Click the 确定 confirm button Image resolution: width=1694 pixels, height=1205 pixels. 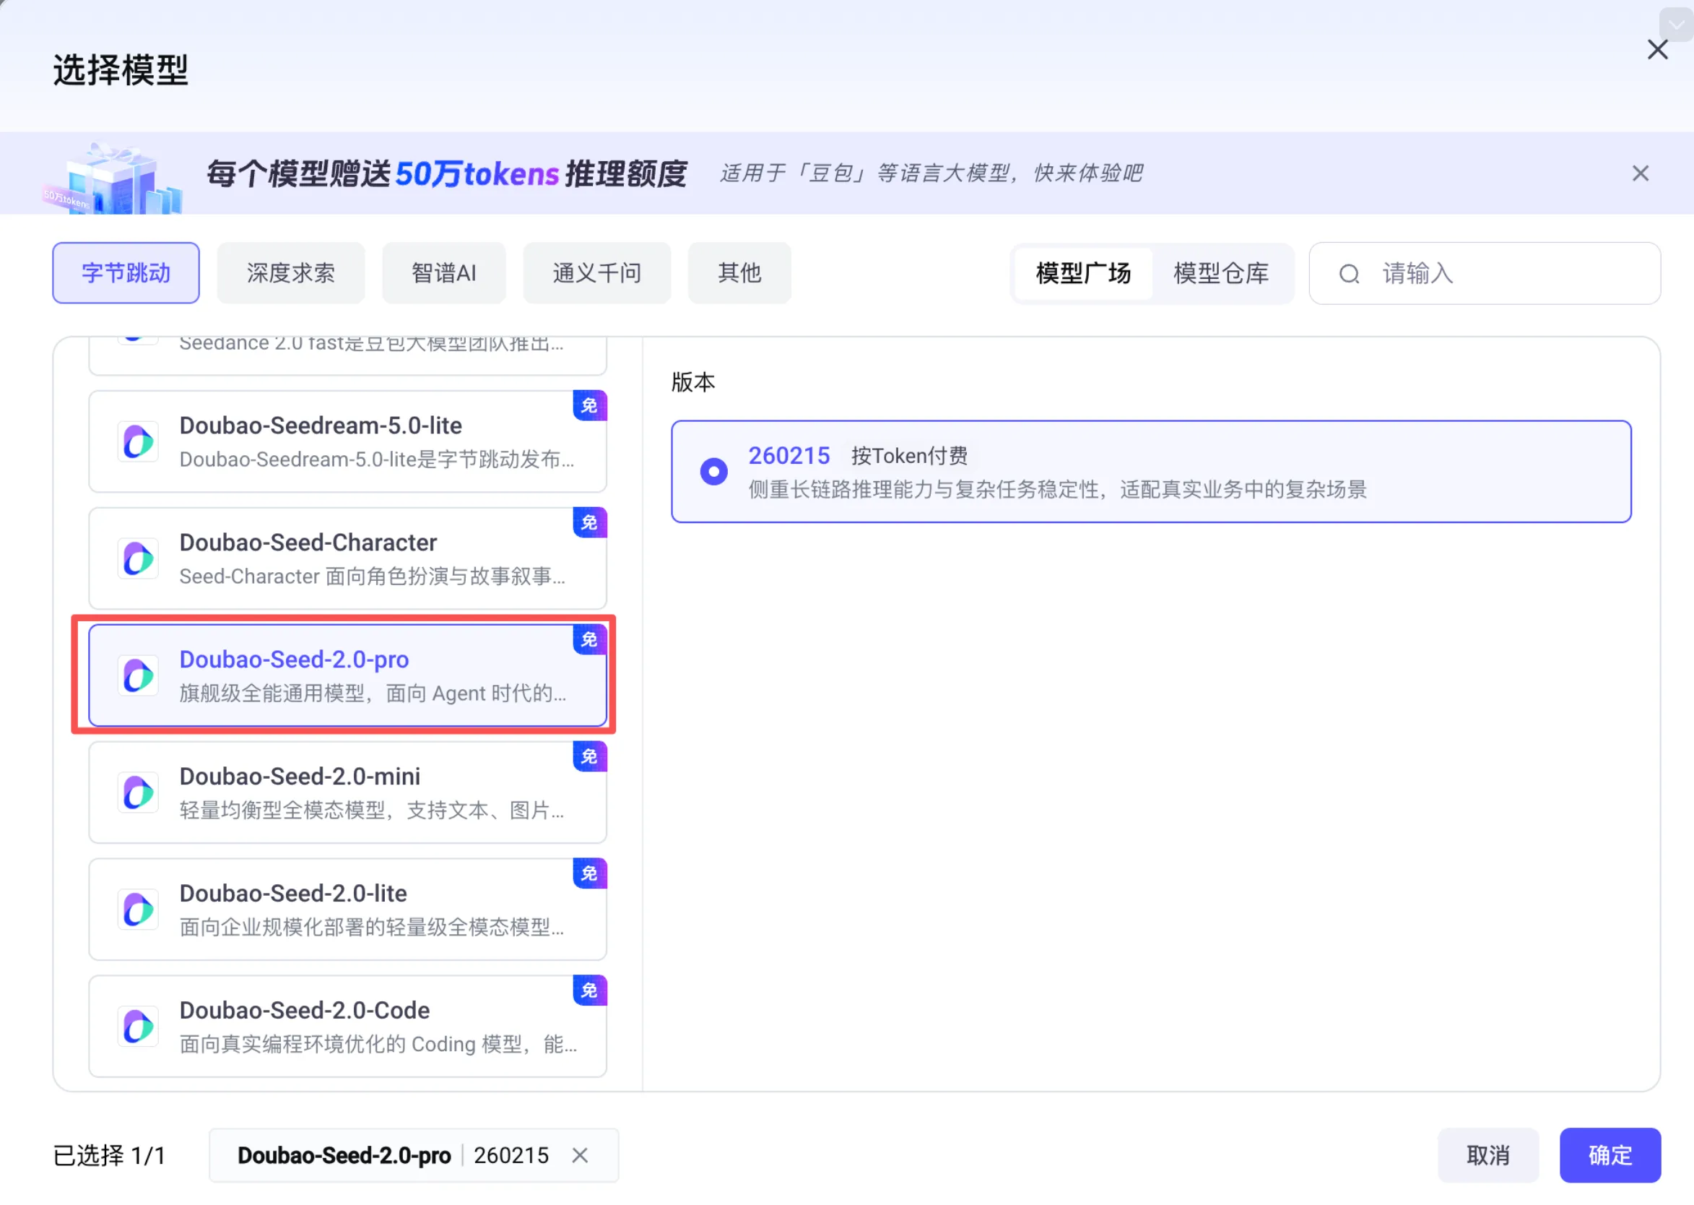[x=1610, y=1155]
